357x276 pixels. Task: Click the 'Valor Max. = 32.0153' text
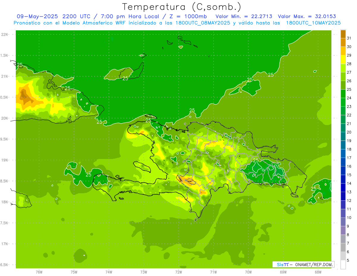pos(307,16)
